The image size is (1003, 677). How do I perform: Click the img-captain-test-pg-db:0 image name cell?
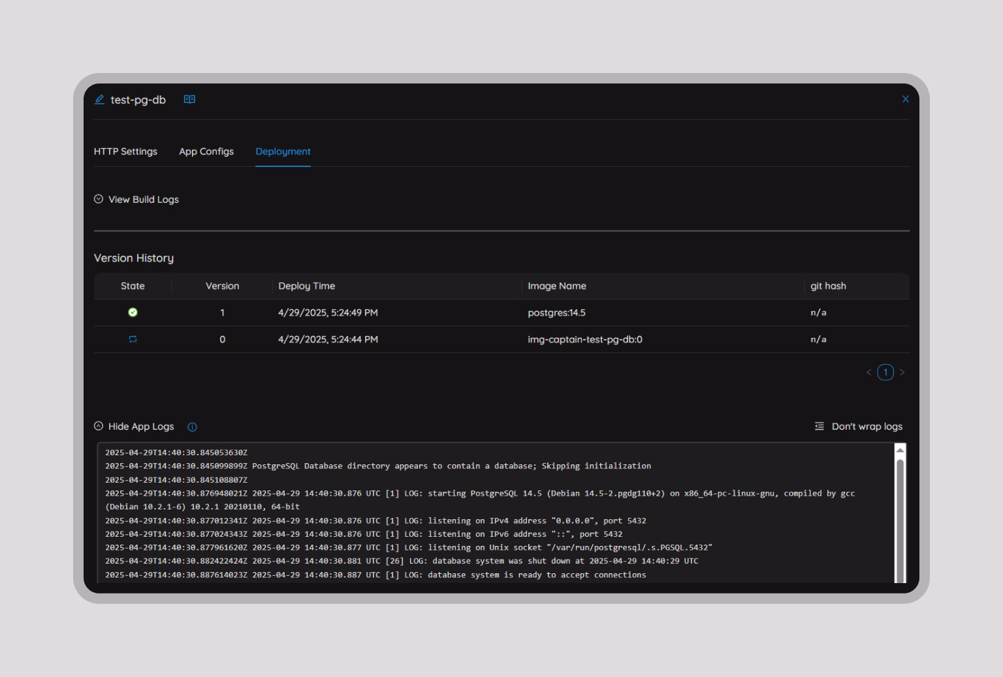[x=585, y=339]
